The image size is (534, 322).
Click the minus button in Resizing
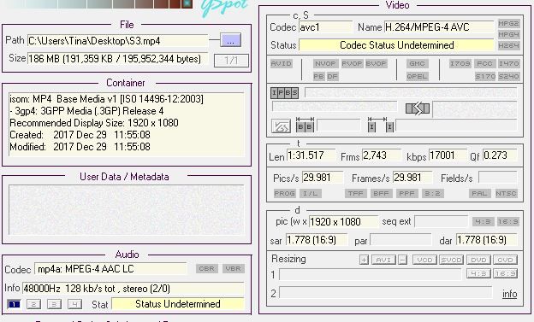[402, 261]
